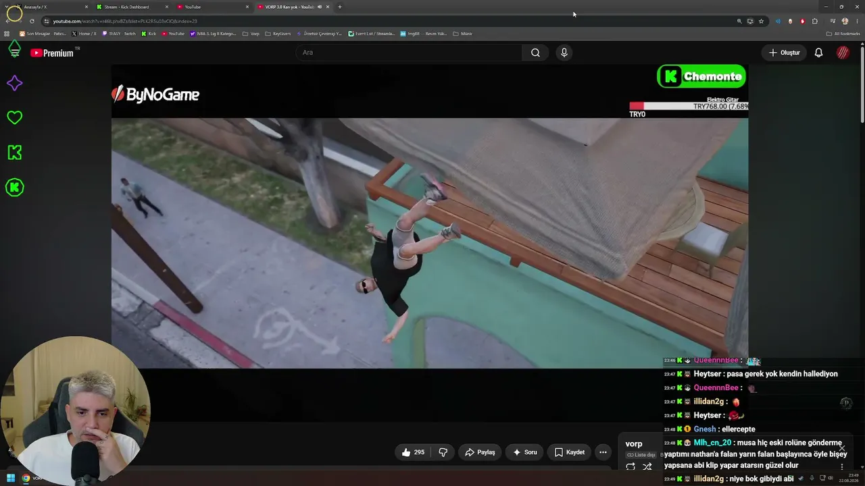Viewport: 865px width, 486px height.
Task: Open the Müzik bookmarks folder
Action: 462,34
